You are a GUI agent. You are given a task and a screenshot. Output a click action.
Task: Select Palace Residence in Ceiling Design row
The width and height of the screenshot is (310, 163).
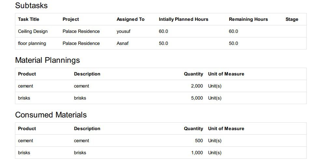click(81, 31)
